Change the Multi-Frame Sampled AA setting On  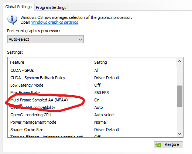(x=97, y=100)
